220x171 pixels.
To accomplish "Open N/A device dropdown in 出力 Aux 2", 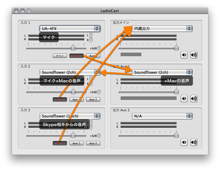I will (x=162, y=116).
